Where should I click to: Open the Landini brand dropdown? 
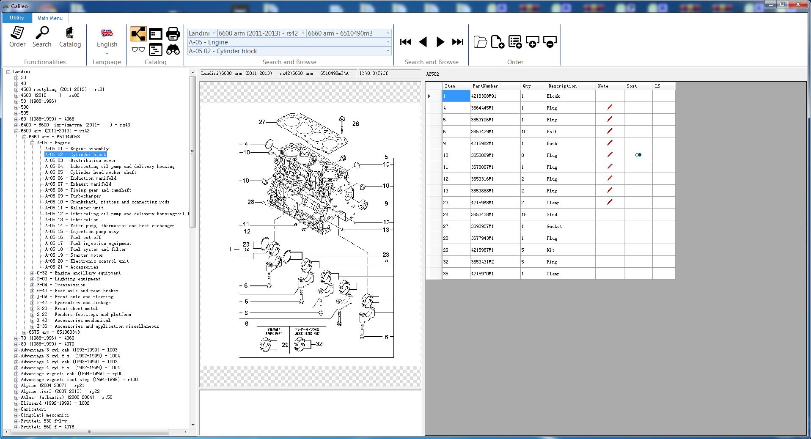pos(214,33)
